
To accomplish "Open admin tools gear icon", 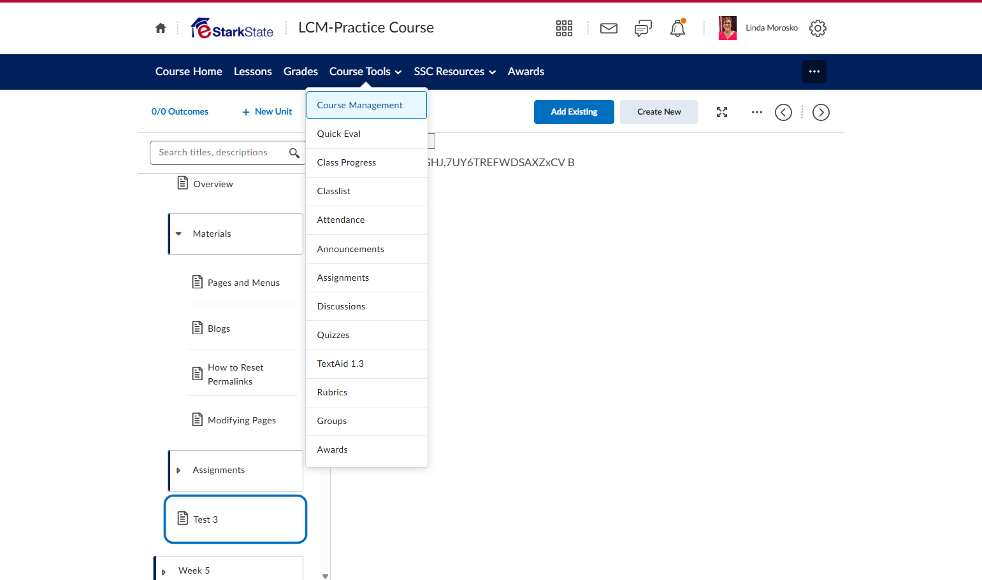I will [818, 28].
